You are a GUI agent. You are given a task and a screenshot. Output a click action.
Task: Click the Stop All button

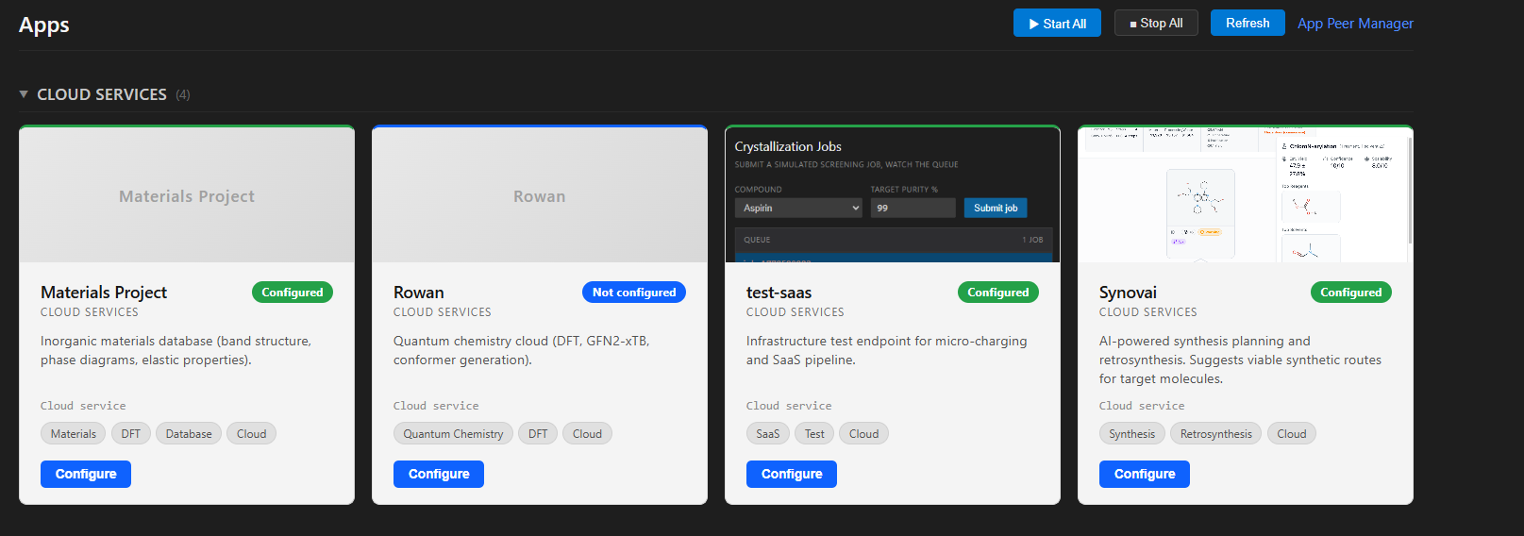tap(1156, 23)
